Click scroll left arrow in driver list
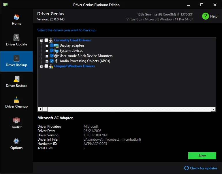This screenshot has height=174, width=222. click(40, 109)
